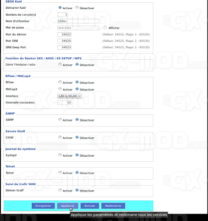
Task: Enable SSHd Activer radio button
Action: 60,137
